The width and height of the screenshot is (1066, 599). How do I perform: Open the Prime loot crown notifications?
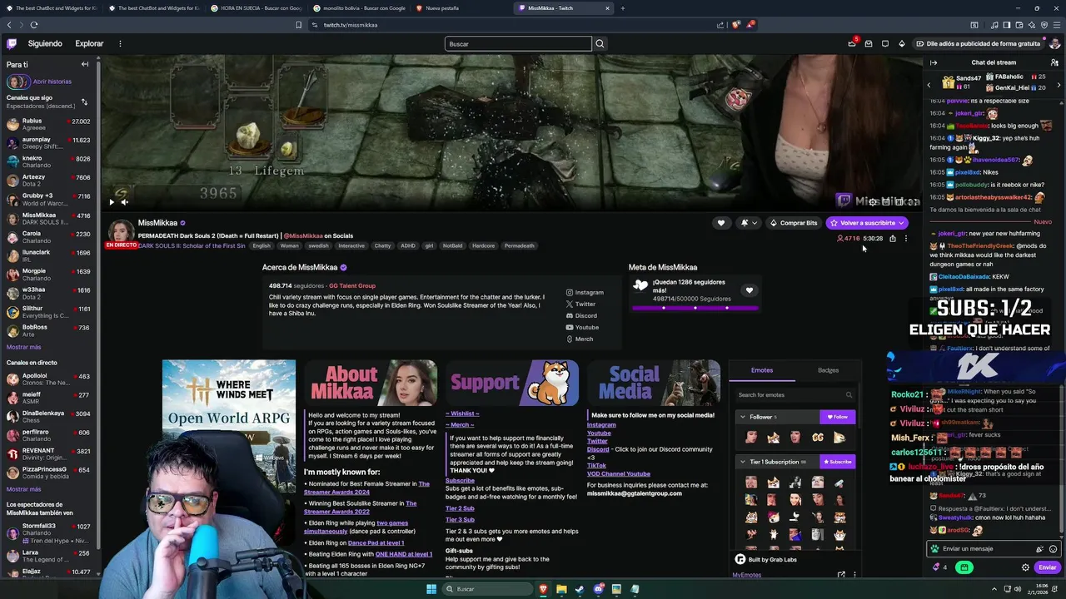[852, 43]
